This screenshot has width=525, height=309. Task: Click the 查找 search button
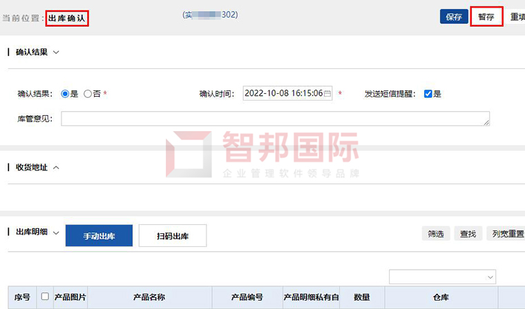(x=468, y=233)
